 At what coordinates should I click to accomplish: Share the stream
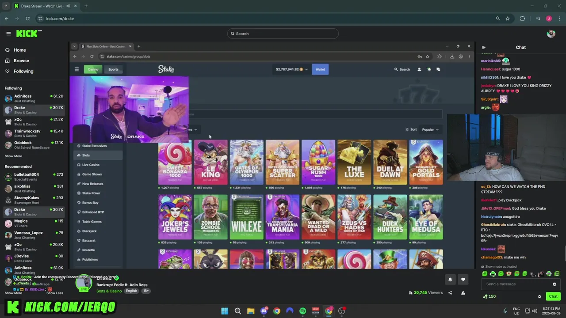click(x=450, y=292)
